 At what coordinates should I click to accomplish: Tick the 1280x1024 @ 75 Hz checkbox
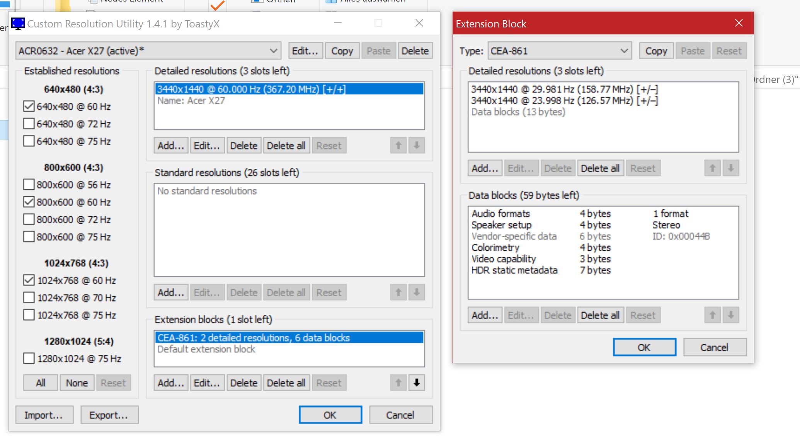point(29,359)
